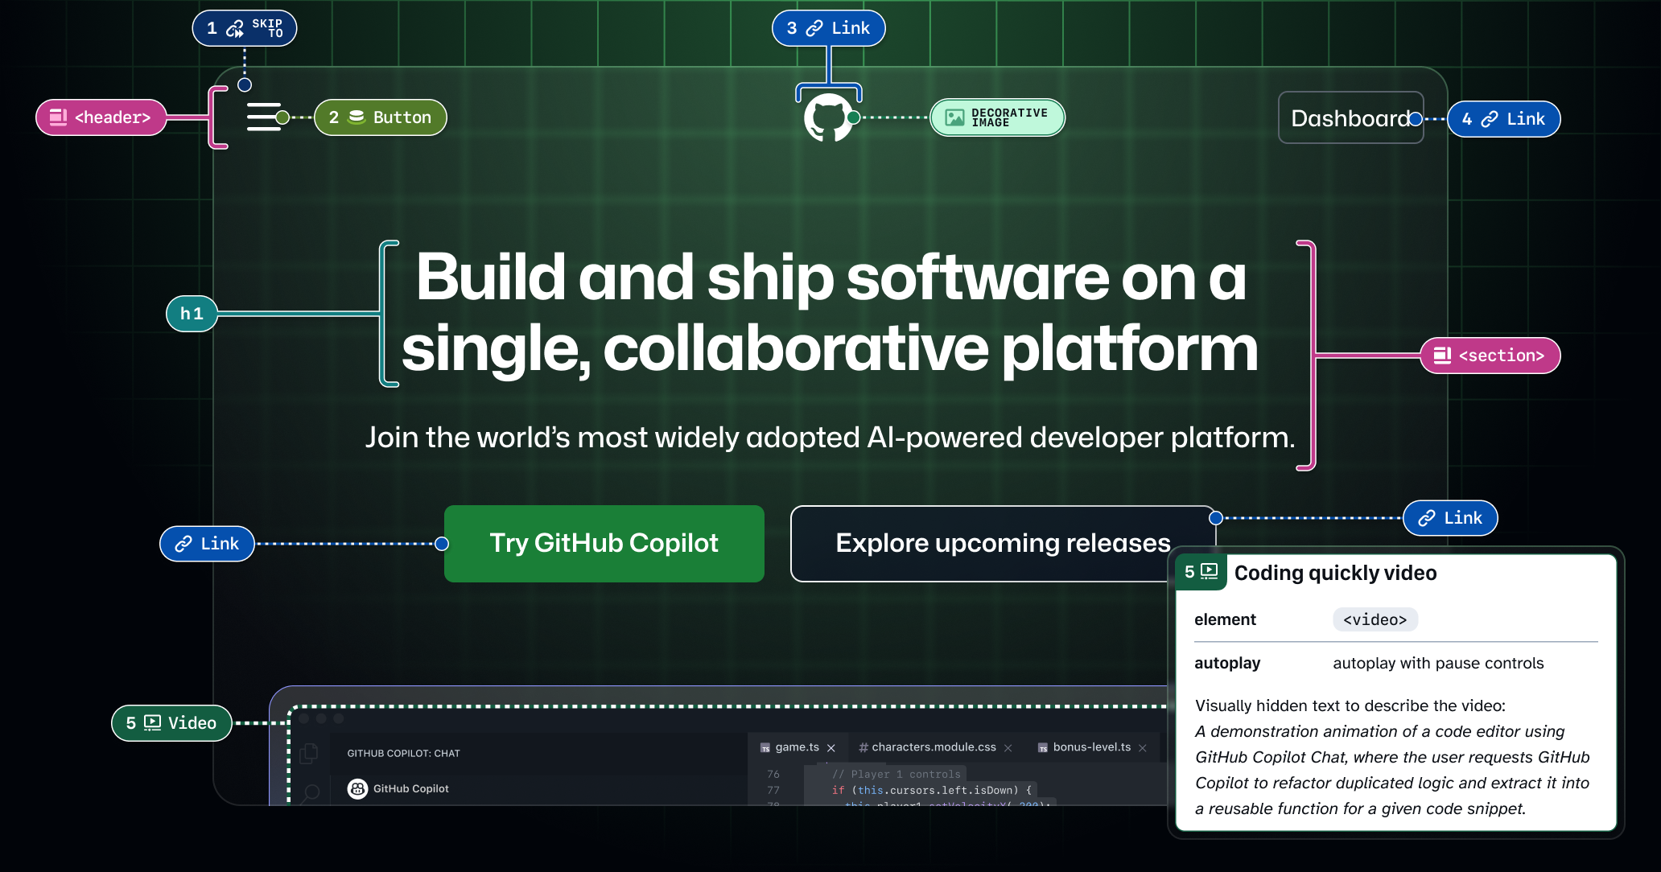Select the <video> element pill in the info panel
The image size is (1661, 872).
1375,619
